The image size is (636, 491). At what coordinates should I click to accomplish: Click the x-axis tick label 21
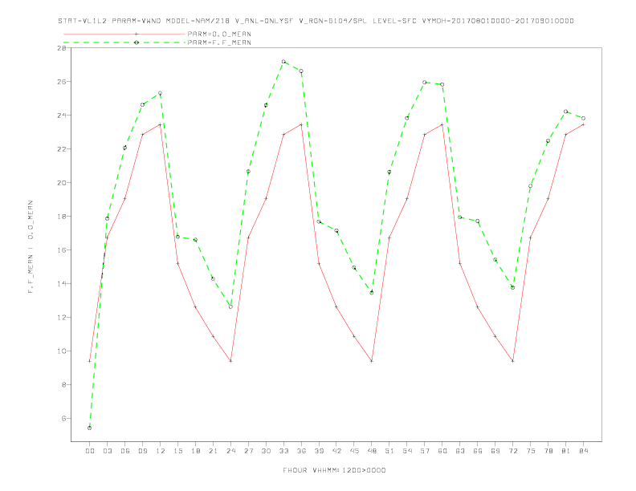(213, 451)
